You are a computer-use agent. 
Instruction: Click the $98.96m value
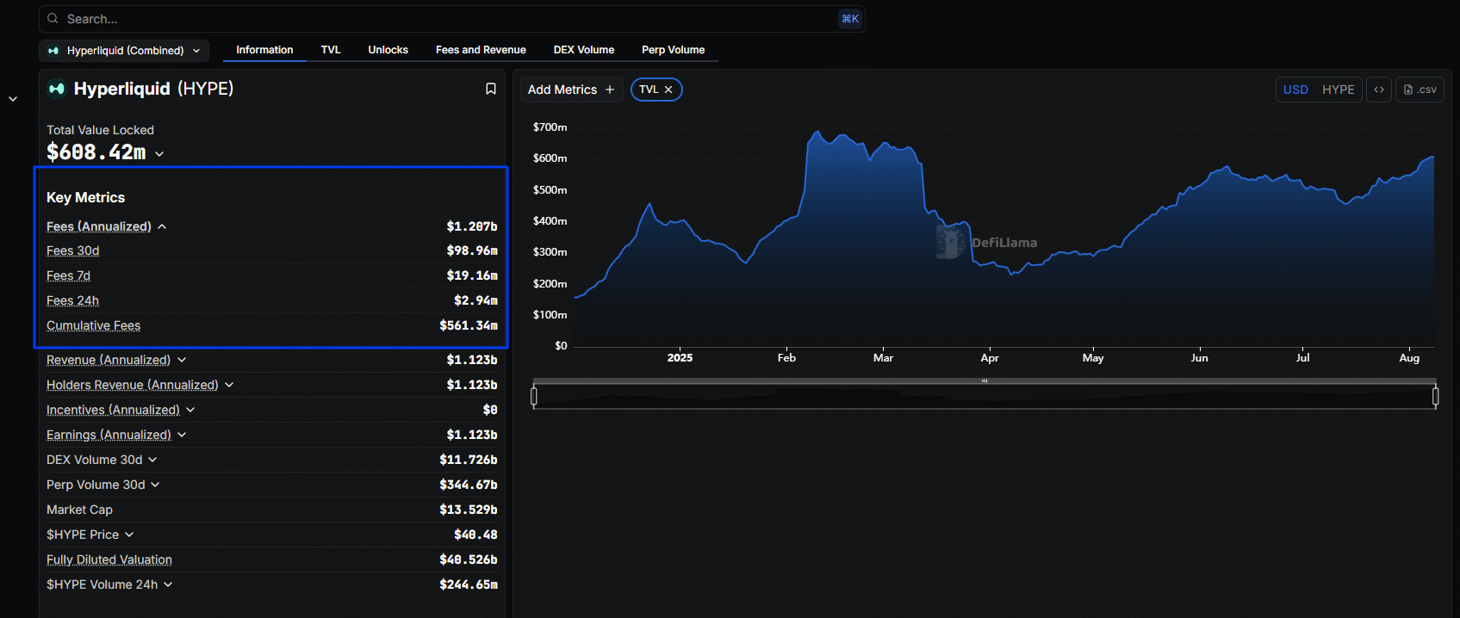click(472, 250)
